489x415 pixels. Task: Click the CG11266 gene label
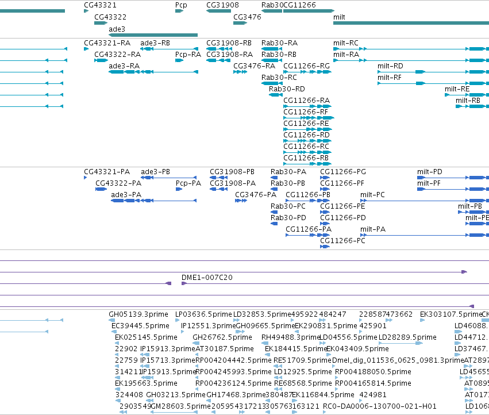(x=299, y=5)
